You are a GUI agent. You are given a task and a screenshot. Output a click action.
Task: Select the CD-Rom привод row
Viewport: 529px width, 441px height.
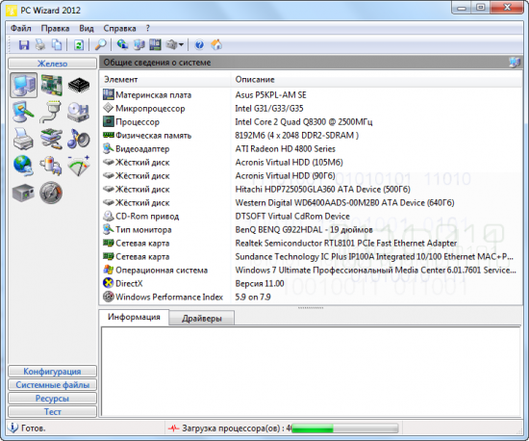(x=311, y=217)
